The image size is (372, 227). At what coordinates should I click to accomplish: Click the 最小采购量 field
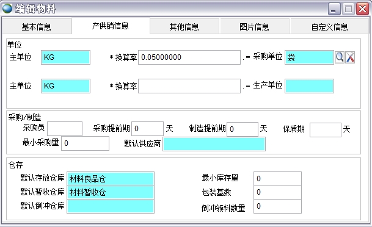(x=85, y=143)
